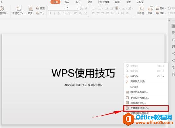Click the New Slide (新建幻灯片) icon
The height and width of the screenshot is (128, 175).
19,9
